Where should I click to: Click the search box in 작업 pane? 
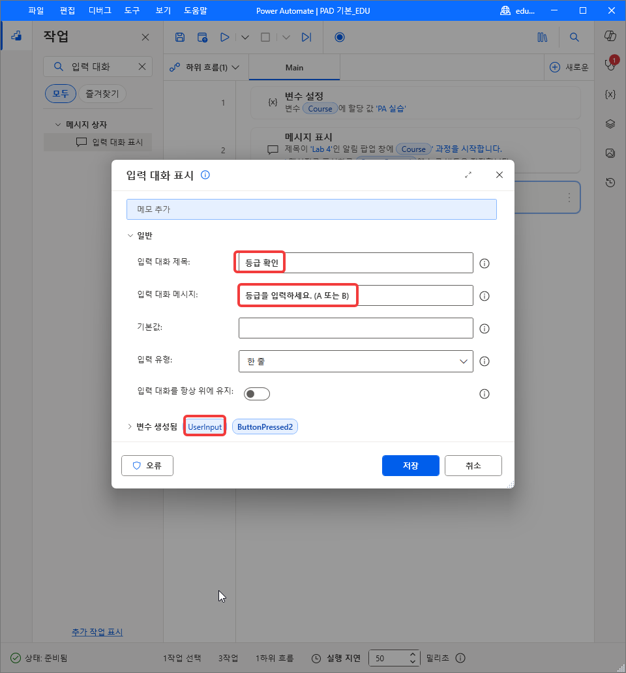click(98, 67)
